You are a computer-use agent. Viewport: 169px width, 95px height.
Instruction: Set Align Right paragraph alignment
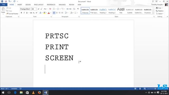pos(59,13)
